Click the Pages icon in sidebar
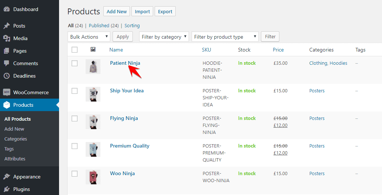 coord(7,51)
